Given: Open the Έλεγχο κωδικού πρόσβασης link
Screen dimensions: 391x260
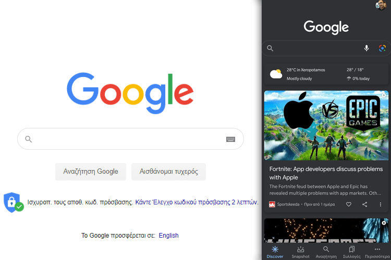Looking at the screenshot, I should 197,202.
